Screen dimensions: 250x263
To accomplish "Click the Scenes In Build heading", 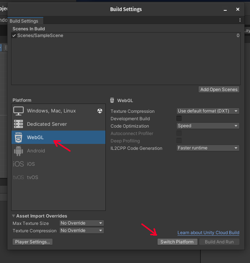I will point(29,29).
